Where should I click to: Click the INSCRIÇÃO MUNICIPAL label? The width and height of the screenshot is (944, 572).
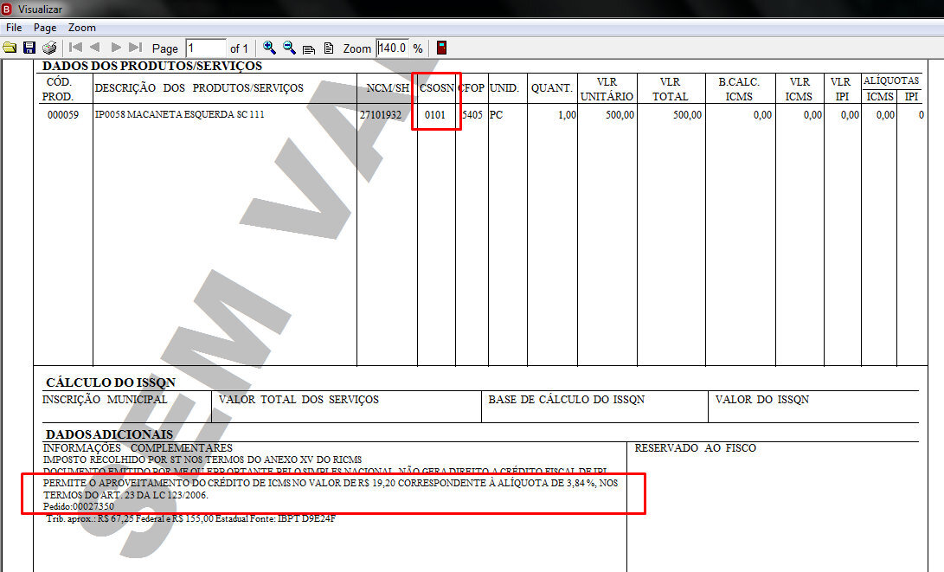pyautogui.click(x=105, y=400)
